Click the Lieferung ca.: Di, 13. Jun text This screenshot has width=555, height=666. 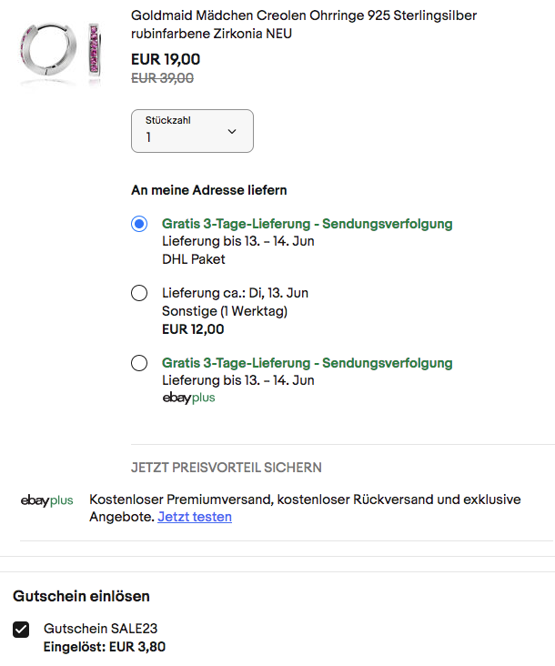[235, 293]
